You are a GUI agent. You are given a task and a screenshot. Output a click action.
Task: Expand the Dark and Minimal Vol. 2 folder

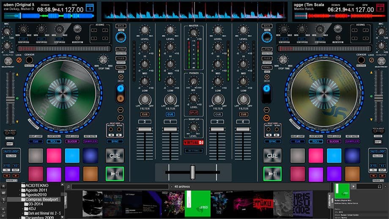23,214
